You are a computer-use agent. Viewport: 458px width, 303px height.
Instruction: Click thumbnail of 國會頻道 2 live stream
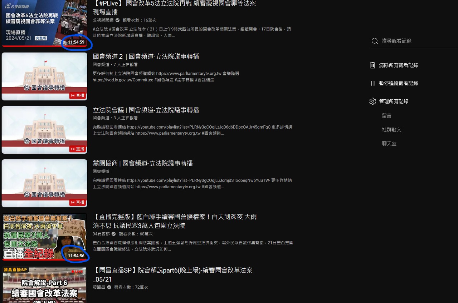click(44, 76)
